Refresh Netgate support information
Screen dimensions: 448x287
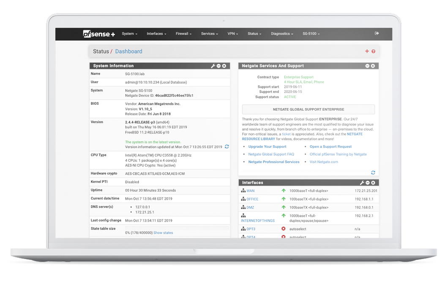click(x=373, y=173)
